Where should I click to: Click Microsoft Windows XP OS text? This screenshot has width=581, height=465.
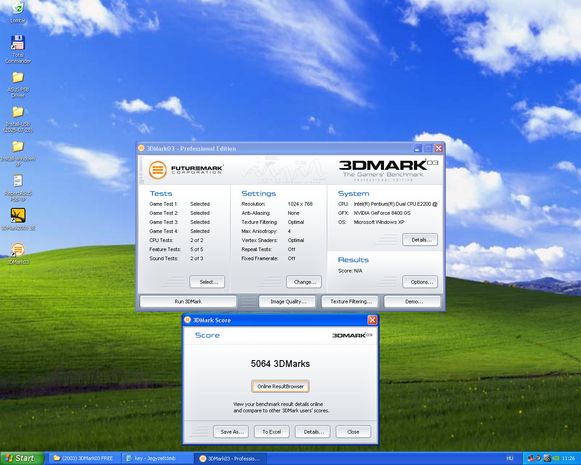coord(379,222)
